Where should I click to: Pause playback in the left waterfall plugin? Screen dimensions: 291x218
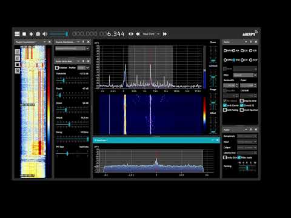(18, 58)
